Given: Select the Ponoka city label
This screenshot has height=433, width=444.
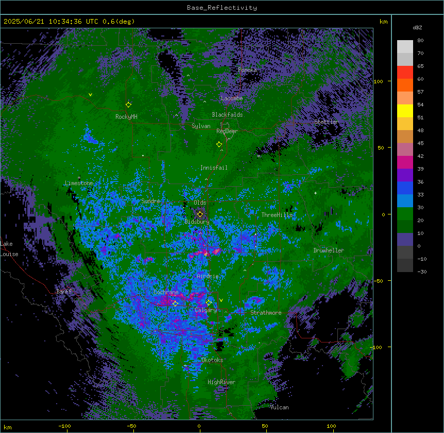Looking at the screenshot, I should pos(247,70).
